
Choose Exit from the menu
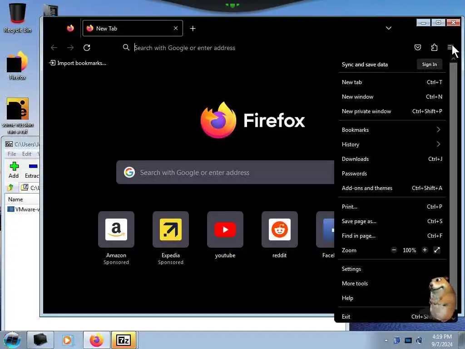[x=392, y=316]
